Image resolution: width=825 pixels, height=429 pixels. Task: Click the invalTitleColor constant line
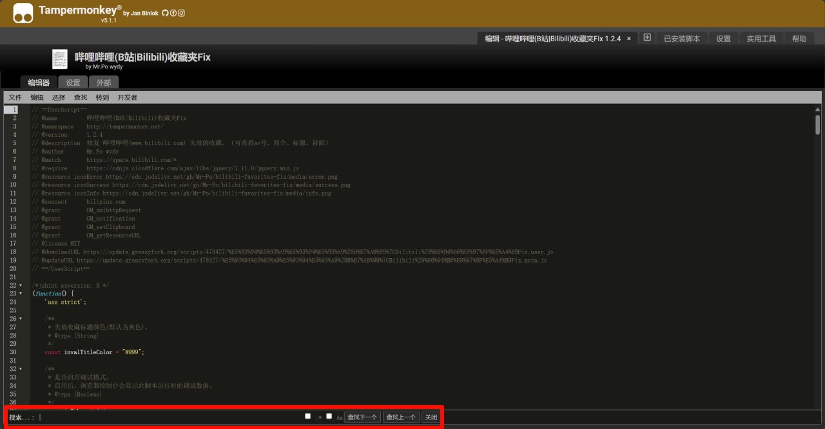tap(95, 352)
